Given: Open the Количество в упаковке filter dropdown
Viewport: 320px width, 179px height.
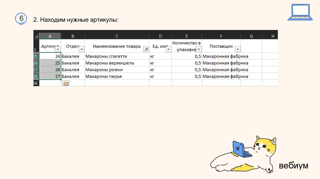Looking at the screenshot, I should 198,49.
